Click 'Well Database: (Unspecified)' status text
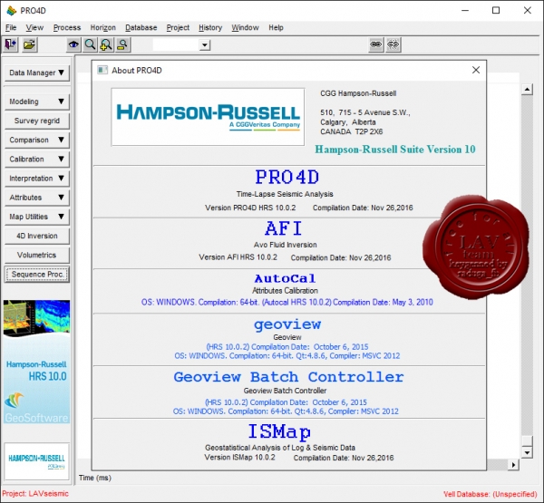The width and height of the screenshot is (544, 503). click(x=490, y=494)
